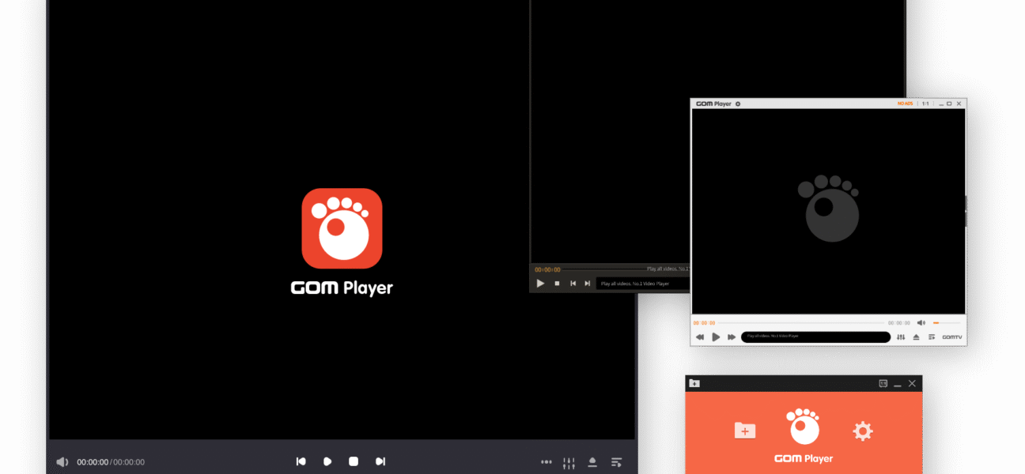Click the gear icon beside GOM Player title

[x=738, y=103]
